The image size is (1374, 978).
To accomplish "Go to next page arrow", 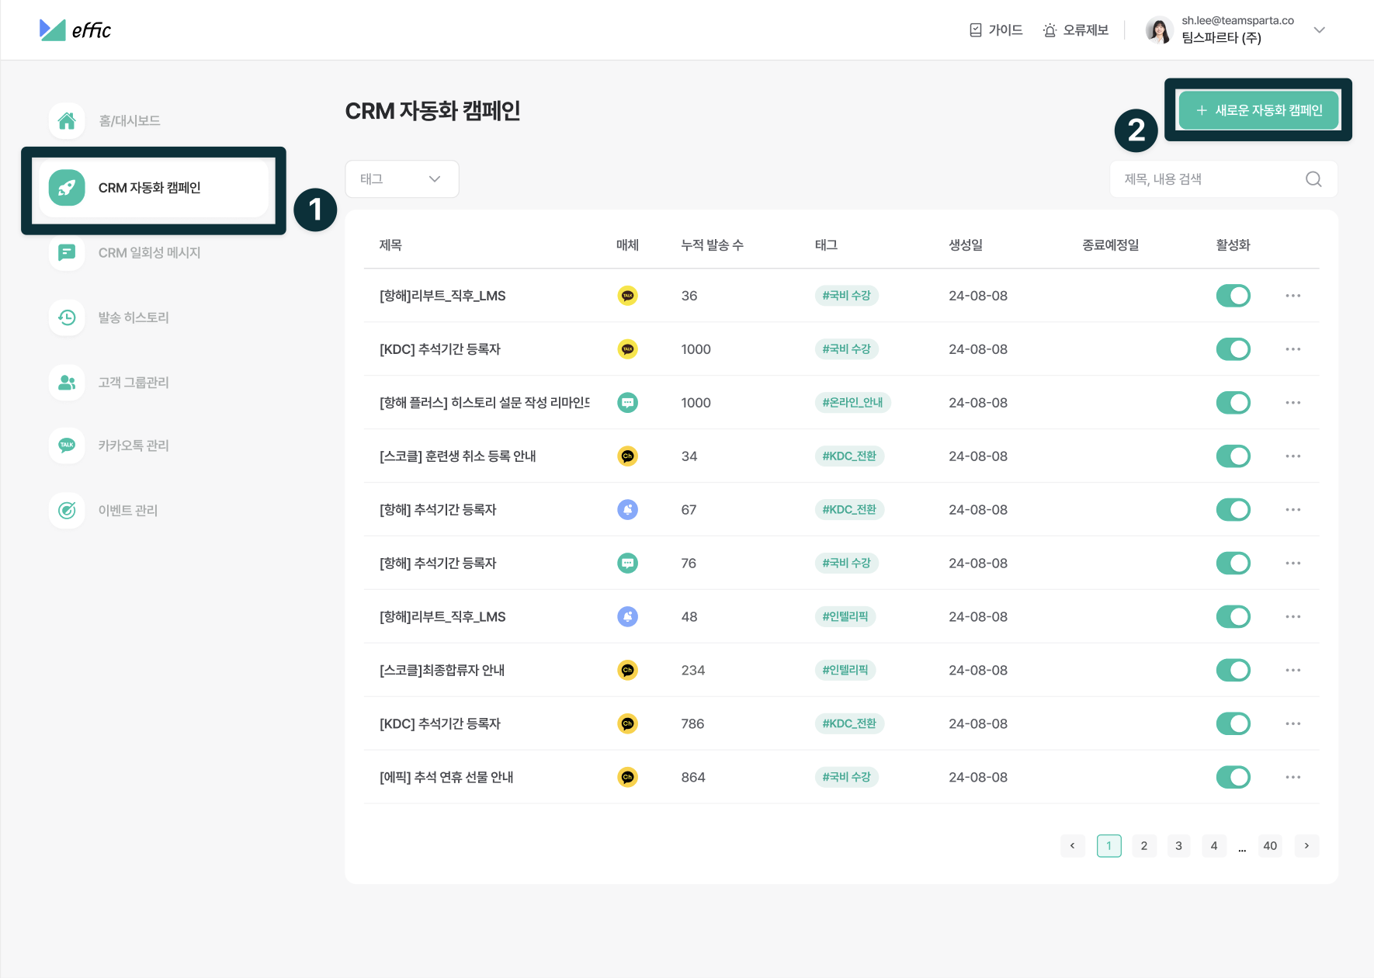I will pos(1306,846).
